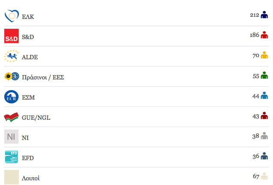
Task: Click the GUE/NGL red and green logo
Action: pos(11,117)
